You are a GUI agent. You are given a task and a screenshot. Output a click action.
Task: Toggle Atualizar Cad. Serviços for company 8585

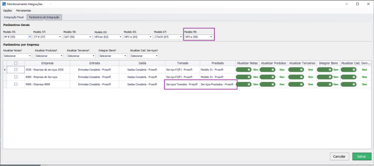coord(348,77)
